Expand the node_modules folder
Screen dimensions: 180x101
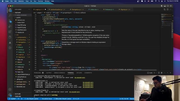point(22,15)
